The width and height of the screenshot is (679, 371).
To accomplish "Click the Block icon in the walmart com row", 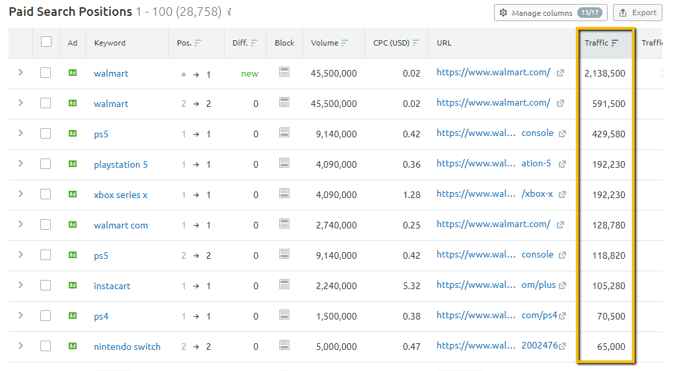I will coord(284,224).
